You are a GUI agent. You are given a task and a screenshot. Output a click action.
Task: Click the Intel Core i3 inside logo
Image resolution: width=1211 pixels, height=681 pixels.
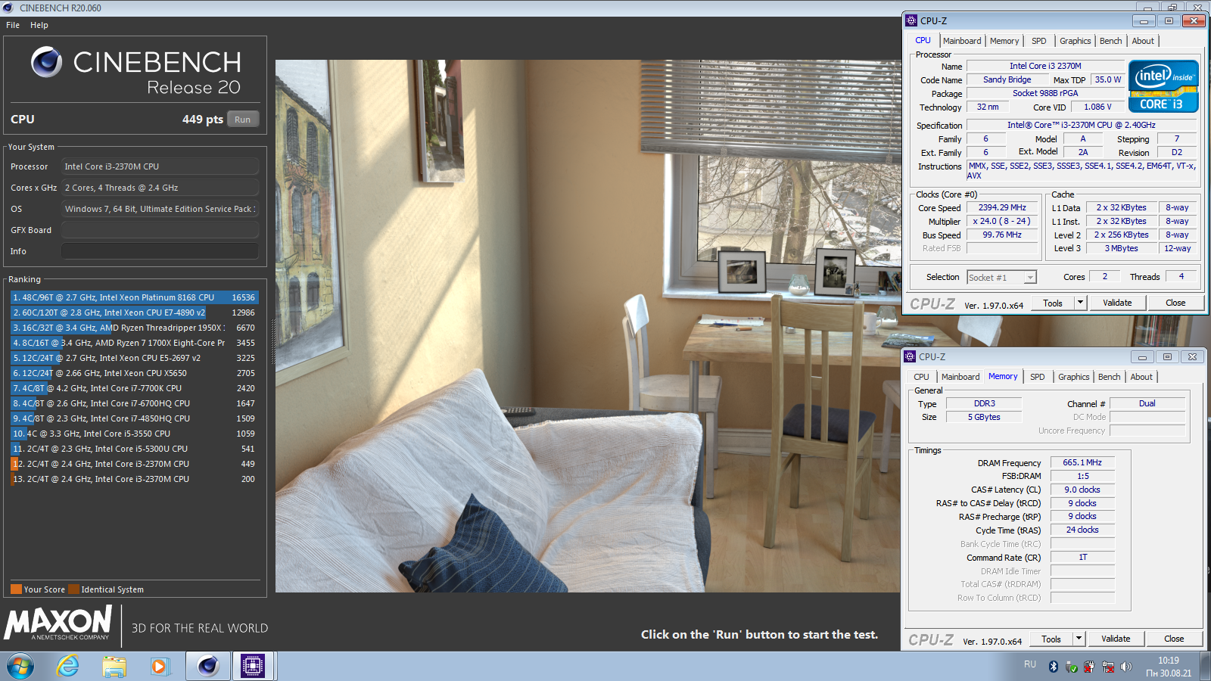pyautogui.click(x=1163, y=86)
